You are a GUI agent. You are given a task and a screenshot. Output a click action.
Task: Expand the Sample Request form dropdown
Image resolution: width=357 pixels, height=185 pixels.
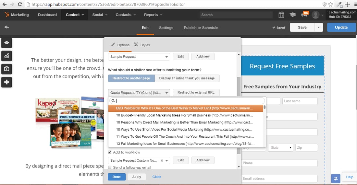139,57
